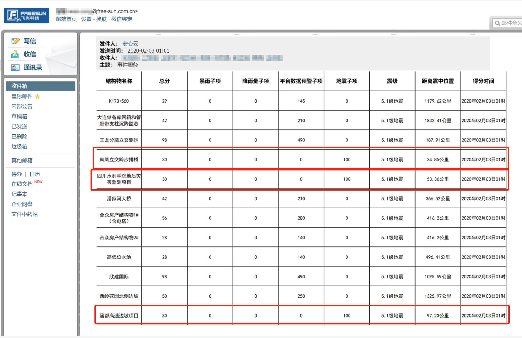522x338 pixels.
Task: Click the 总分 column header
Action: [164, 81]
